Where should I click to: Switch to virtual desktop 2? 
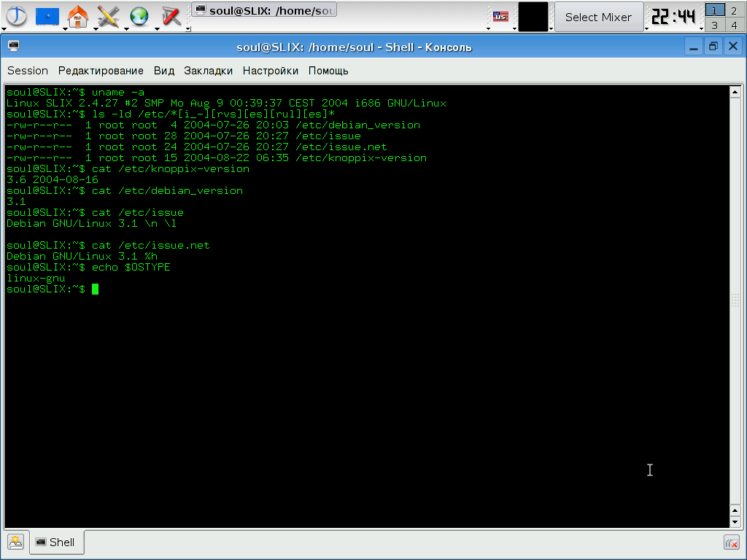pyautogui.click(x=734, y=10)
